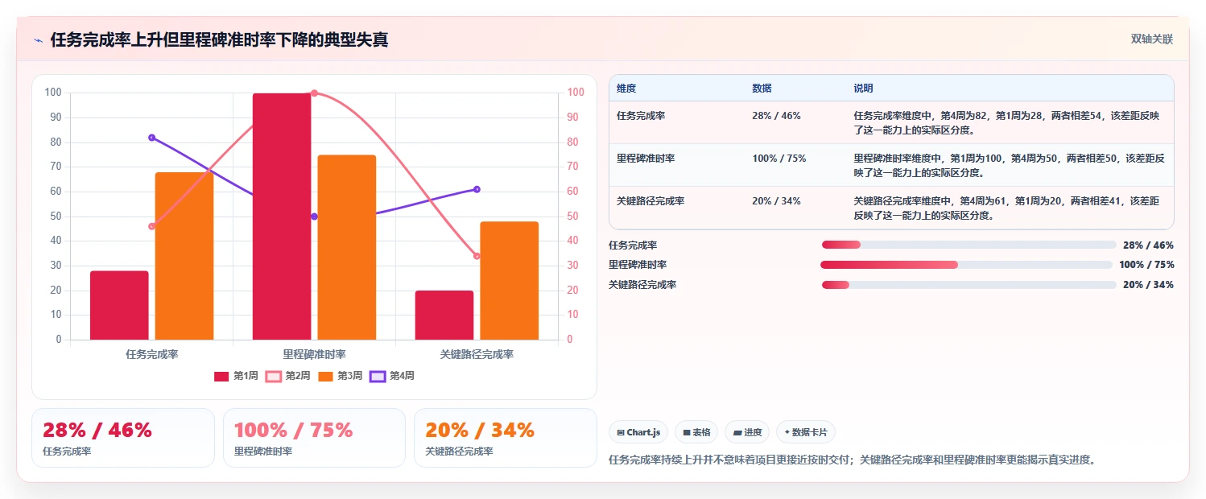Toggle the 第3周 legend entry
Viewport: 1206px width, 499px height.
point(341,376)
